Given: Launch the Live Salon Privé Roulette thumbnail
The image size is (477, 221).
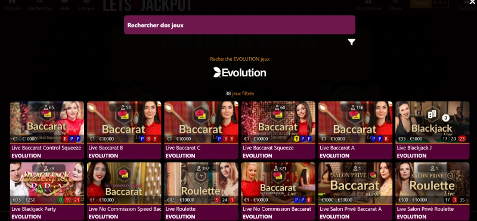Looking at the screenshot, I should pyautogui.click(x=432, y=183).
